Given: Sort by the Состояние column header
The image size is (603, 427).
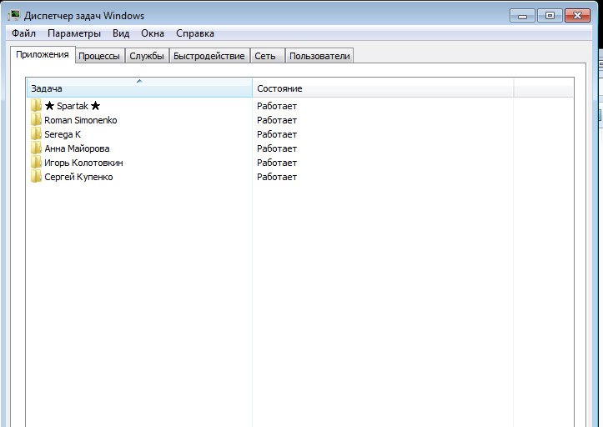Looking at the screenshot, I should 383,88.
